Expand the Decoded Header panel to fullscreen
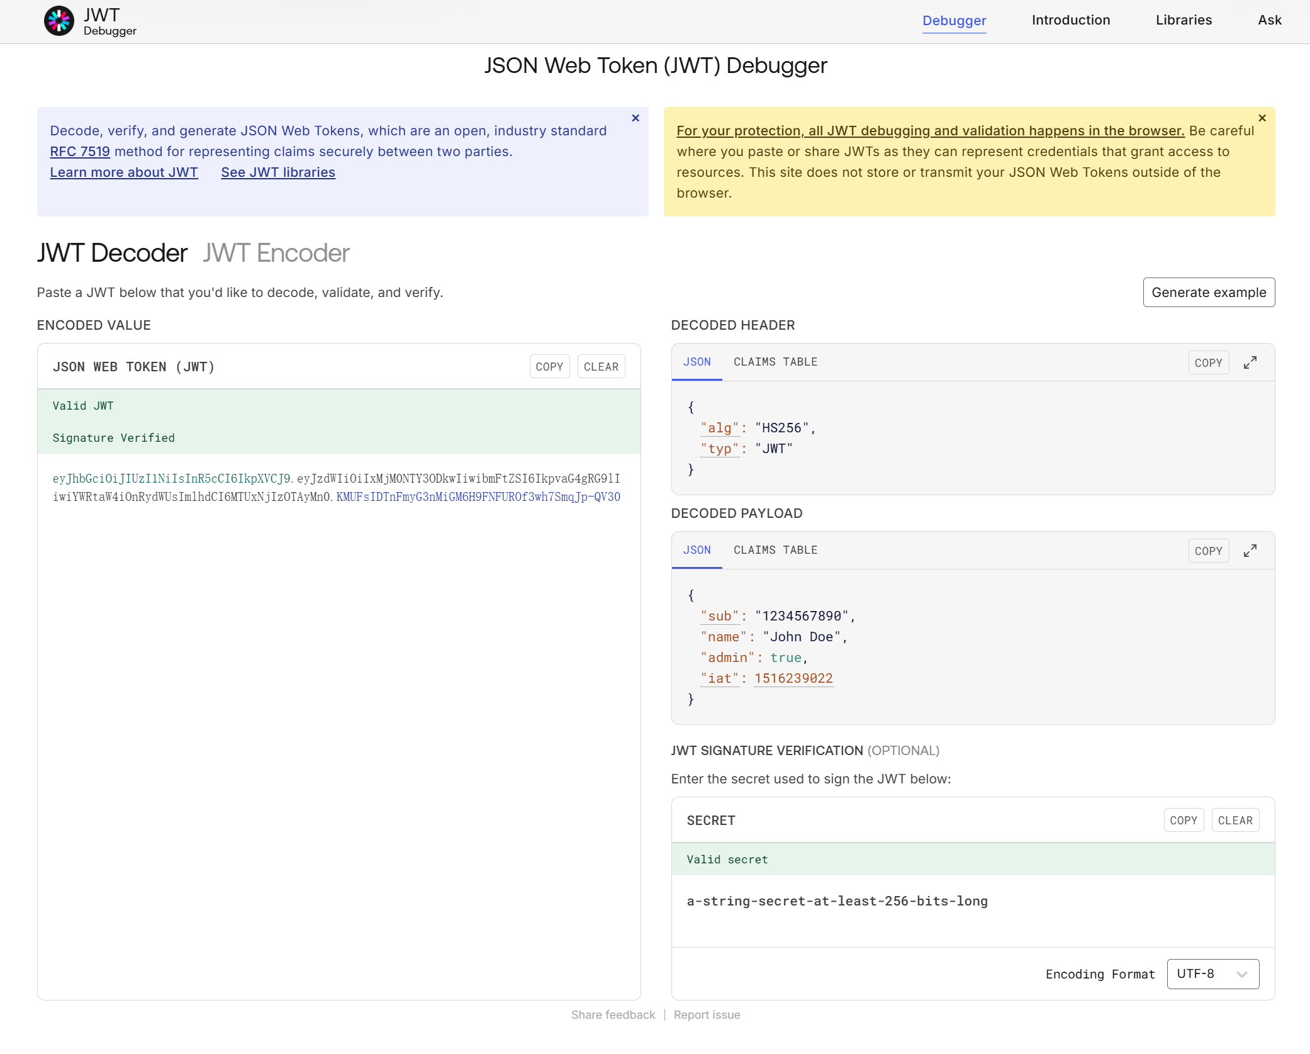Viewport: 1310px width, 1054px height. pyautogui.click(x=1250, y=362)
